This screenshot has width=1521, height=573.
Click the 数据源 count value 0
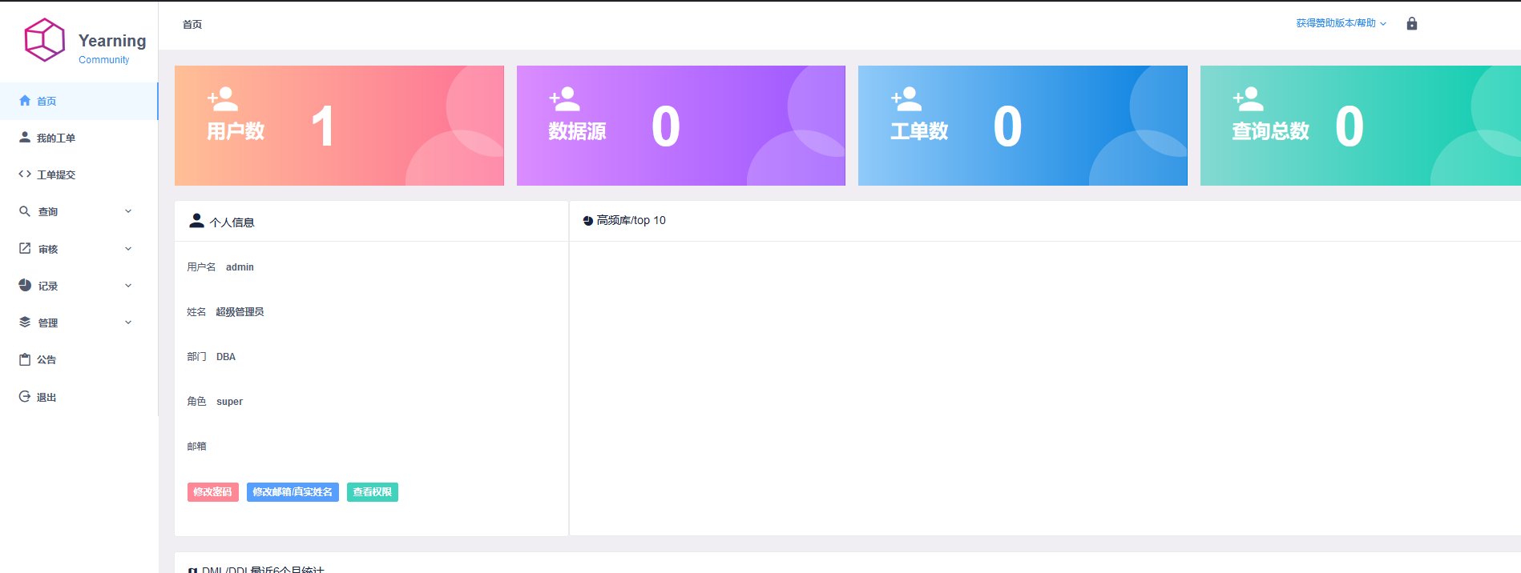pos(666,126)
